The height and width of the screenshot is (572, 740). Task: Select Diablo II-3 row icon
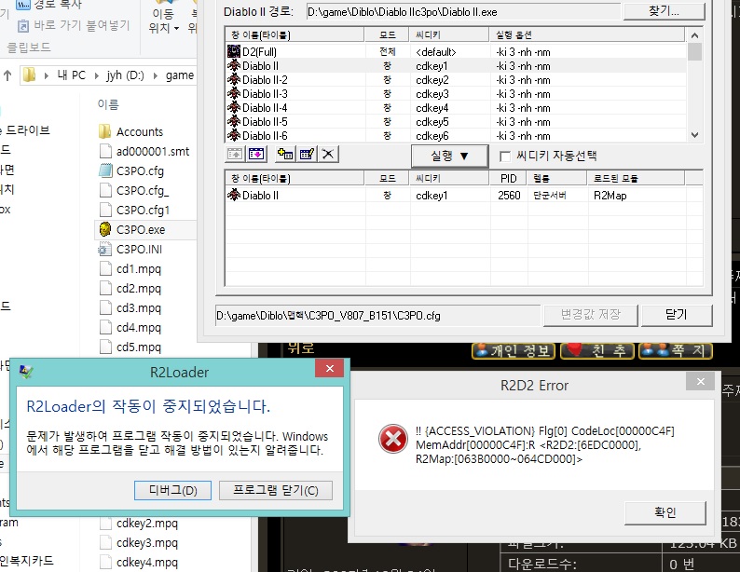coord(234,93)
